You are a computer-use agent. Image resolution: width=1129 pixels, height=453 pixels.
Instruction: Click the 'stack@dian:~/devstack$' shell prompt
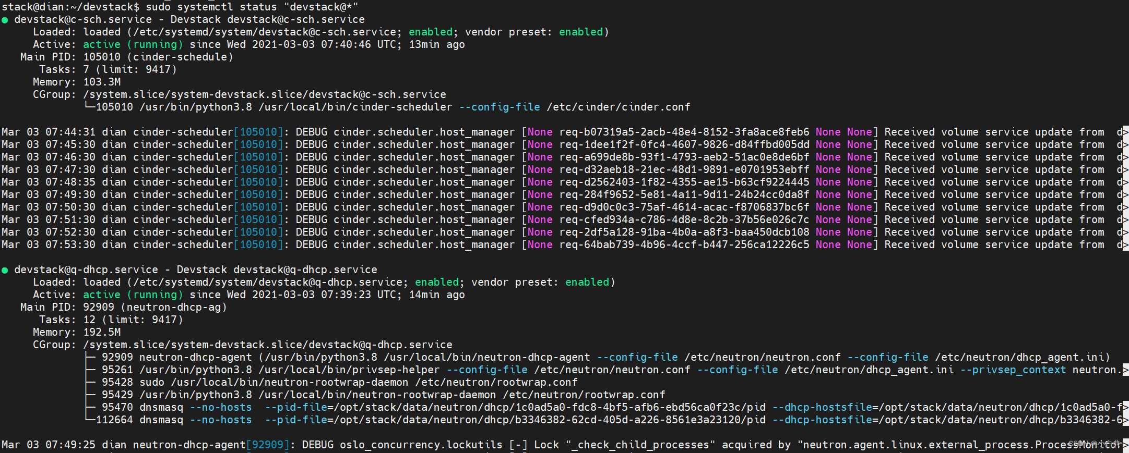click(70, 7)
